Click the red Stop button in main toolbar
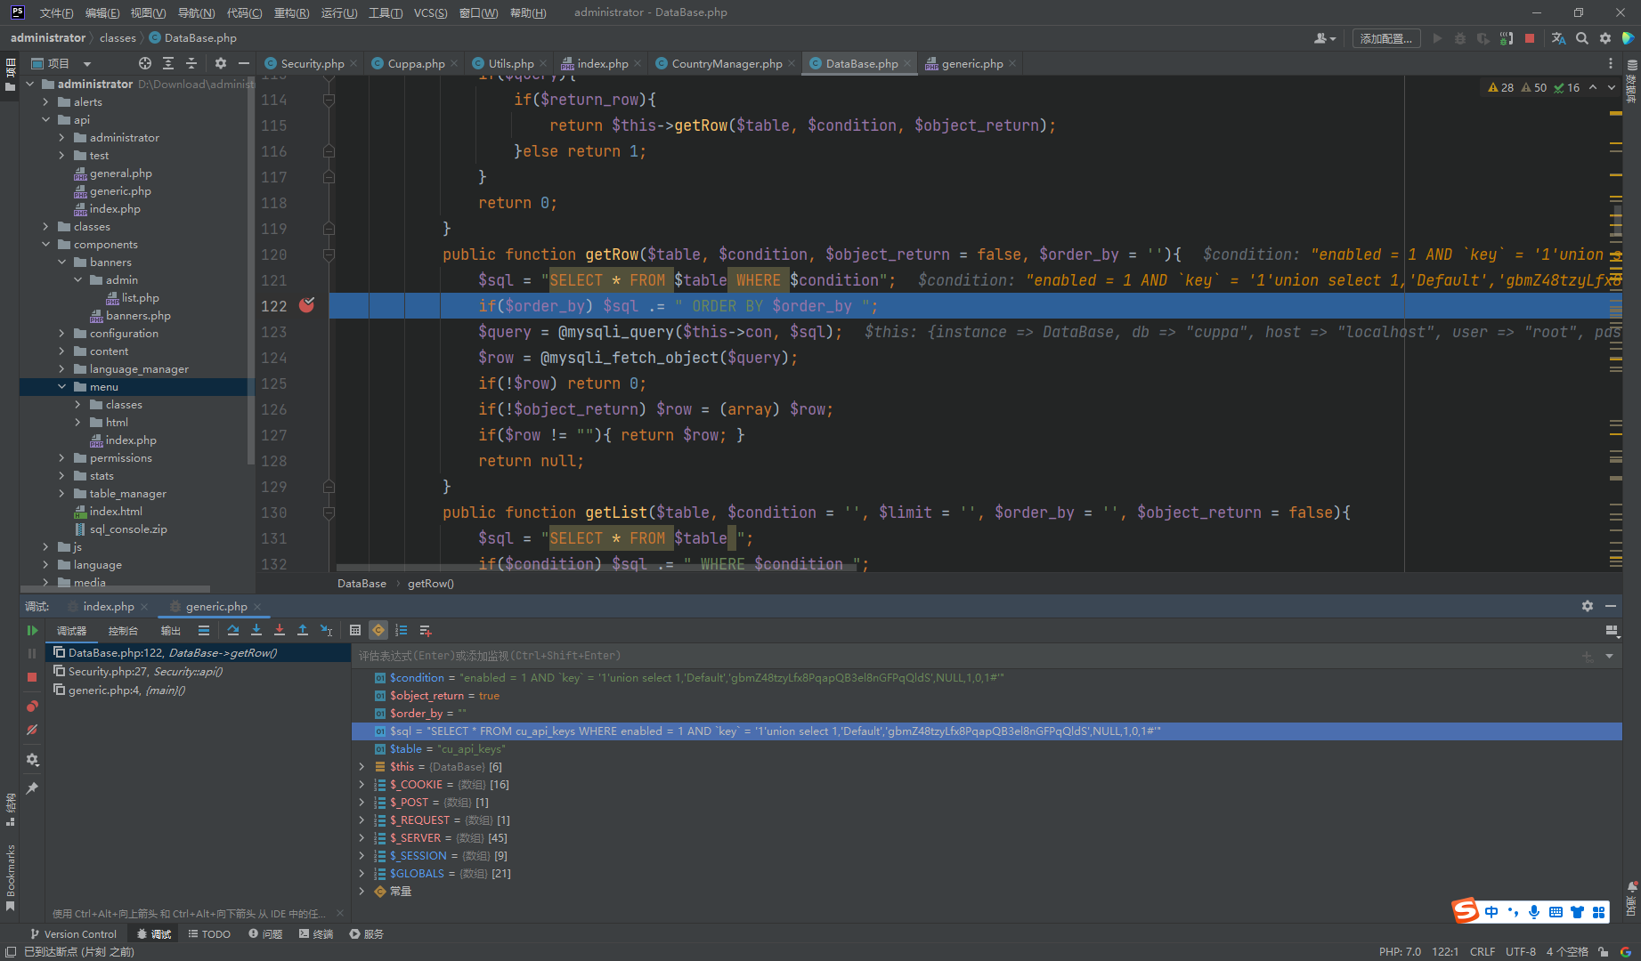 1530,38
